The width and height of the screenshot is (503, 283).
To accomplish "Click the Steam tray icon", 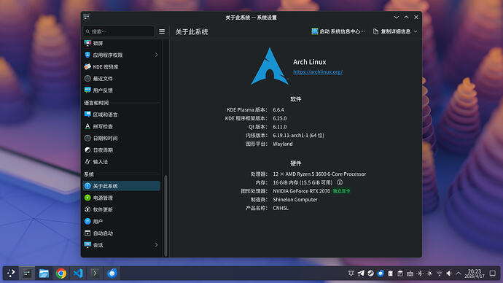I will click(370, 274).
